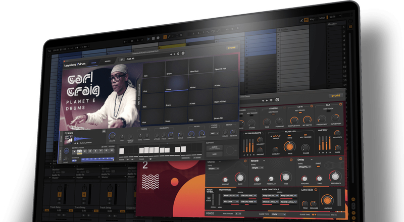The image size is (404, 222).
Task: Select pattern slot A in Edit Pattern
Action: point(74,152)
